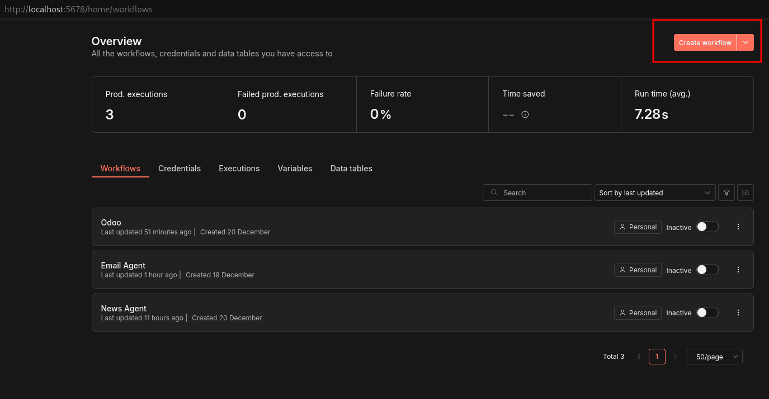Image resolution: width=769 pixels, height=399 pixels.
Task: Open the filter icon beside sort dropdown
Action: [726, 193]
